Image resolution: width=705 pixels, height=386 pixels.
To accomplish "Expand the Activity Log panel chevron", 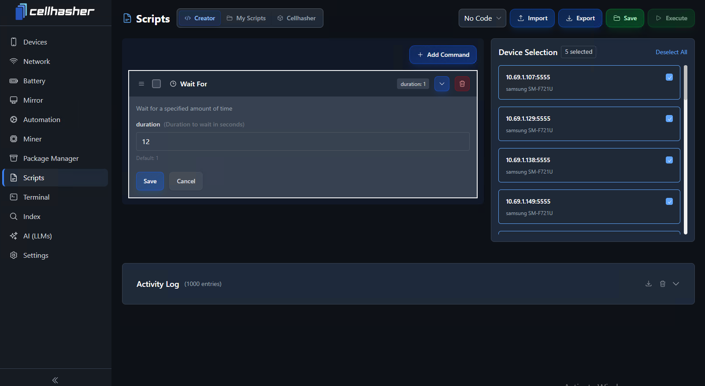I will (676, 284).
